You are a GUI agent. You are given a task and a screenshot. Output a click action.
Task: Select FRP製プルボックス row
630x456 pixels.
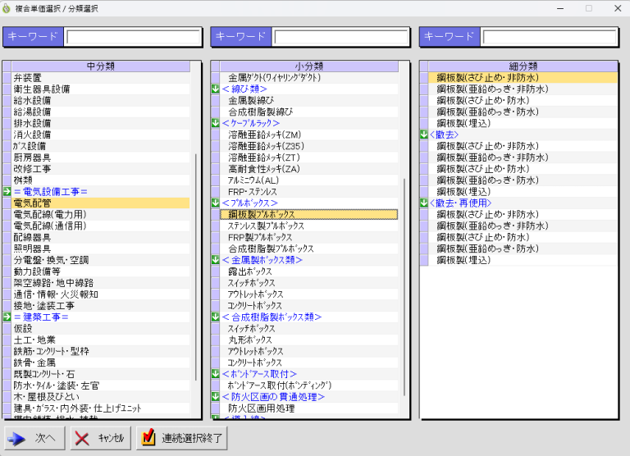pos(309,237)
